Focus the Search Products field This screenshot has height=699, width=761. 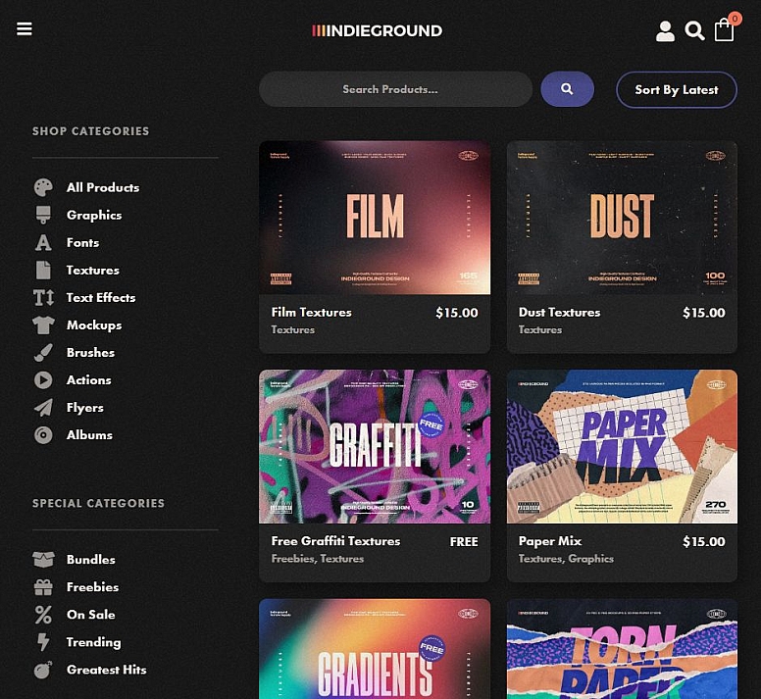click(395, 89)
